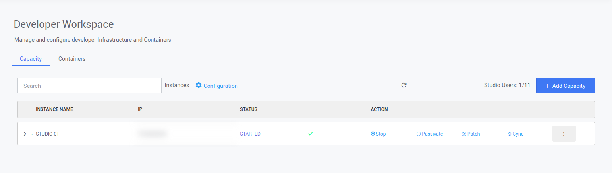Image resolution: width=612 pixels, height=173 pixels.
Task: Click the INSTANCE NAME column header
Action: tap(54, 109)
